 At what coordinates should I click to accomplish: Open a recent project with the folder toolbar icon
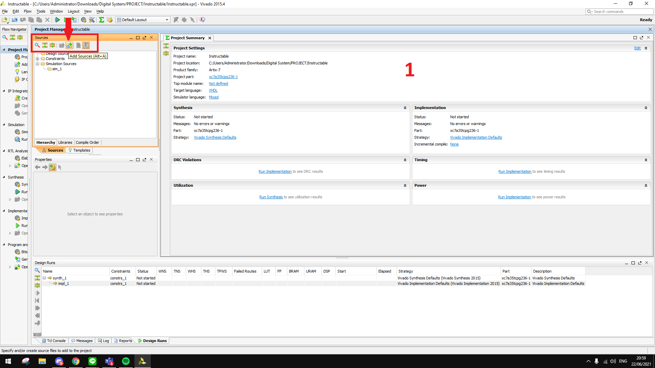click(x=5, y=20)
